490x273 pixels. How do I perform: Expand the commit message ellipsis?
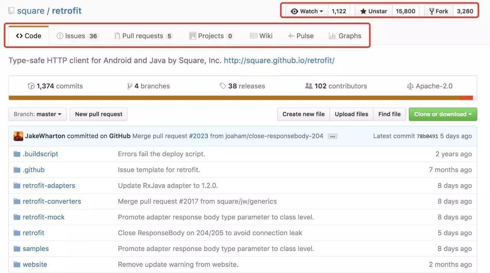333,136
